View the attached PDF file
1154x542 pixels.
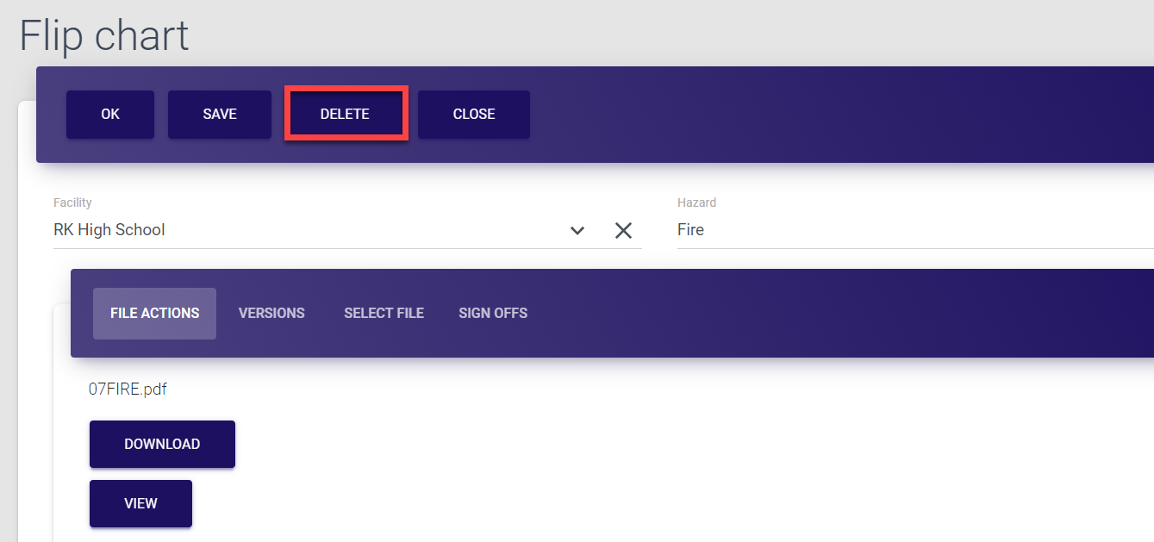140,503
